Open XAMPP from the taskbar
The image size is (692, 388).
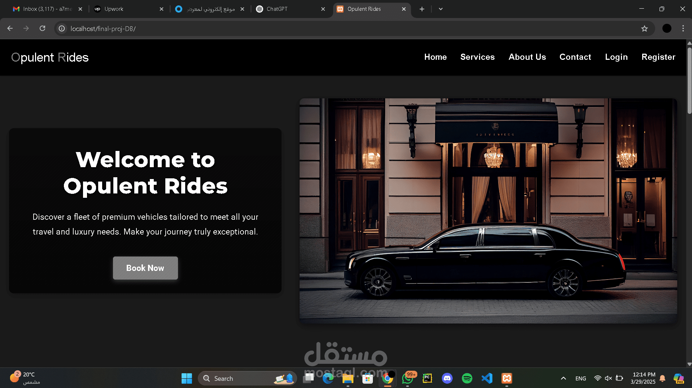pyautogui.click(x=507, y=378)
